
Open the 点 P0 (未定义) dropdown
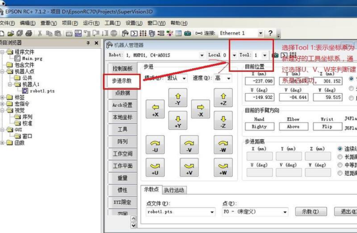tap(285, 212)
